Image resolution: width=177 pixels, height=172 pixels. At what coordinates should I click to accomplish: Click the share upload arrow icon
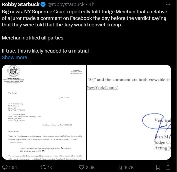coord(169,167)
